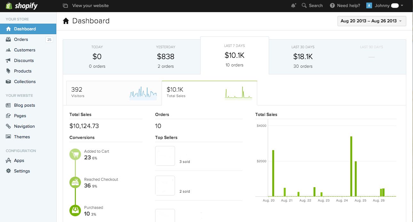Click the top seller thumbnail with 3 sold
The height and width of the screenshot is (222, 413).
pyautogui.click(x=165, y=156)
